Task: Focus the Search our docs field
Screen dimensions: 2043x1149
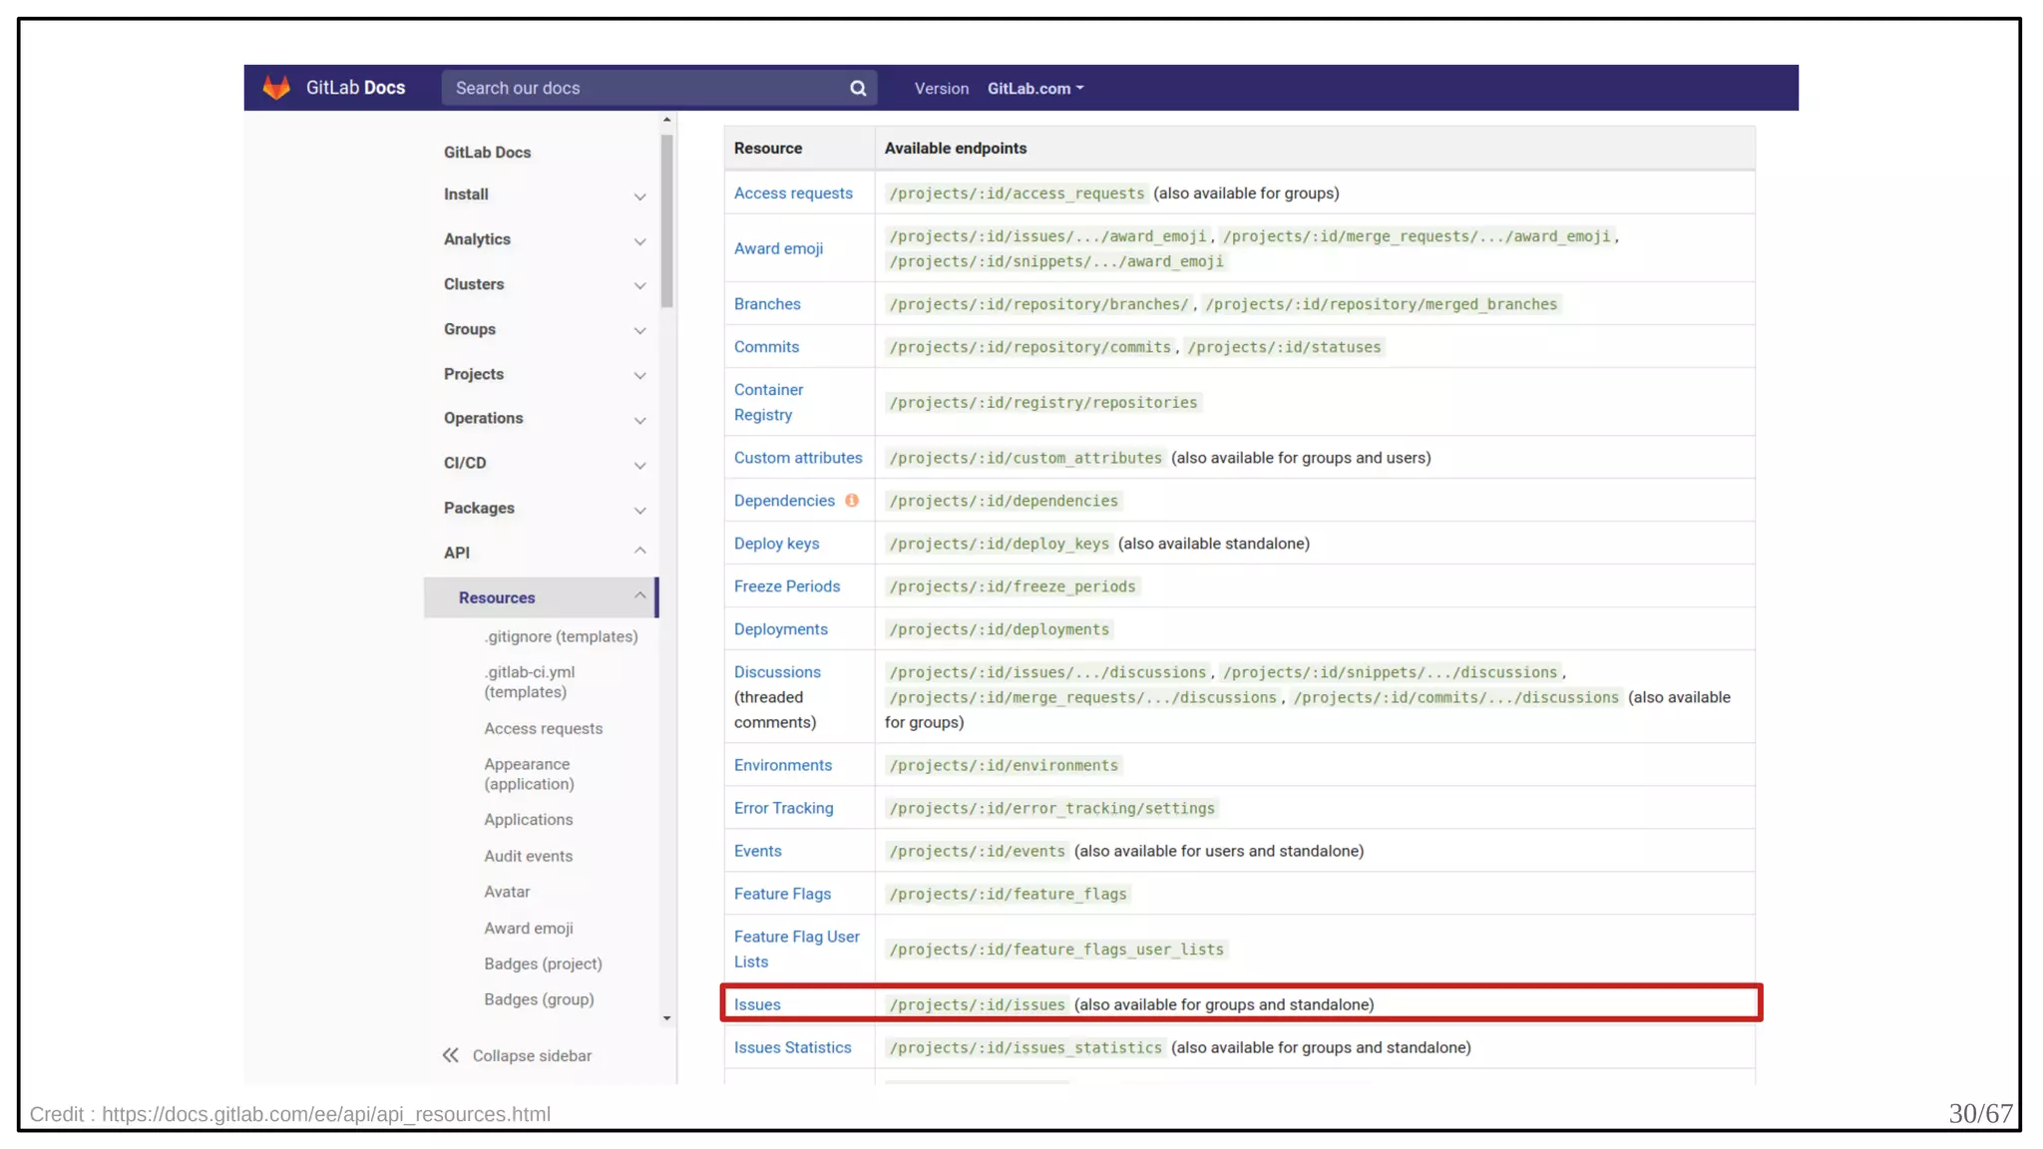Action: [x=659, y=88]
